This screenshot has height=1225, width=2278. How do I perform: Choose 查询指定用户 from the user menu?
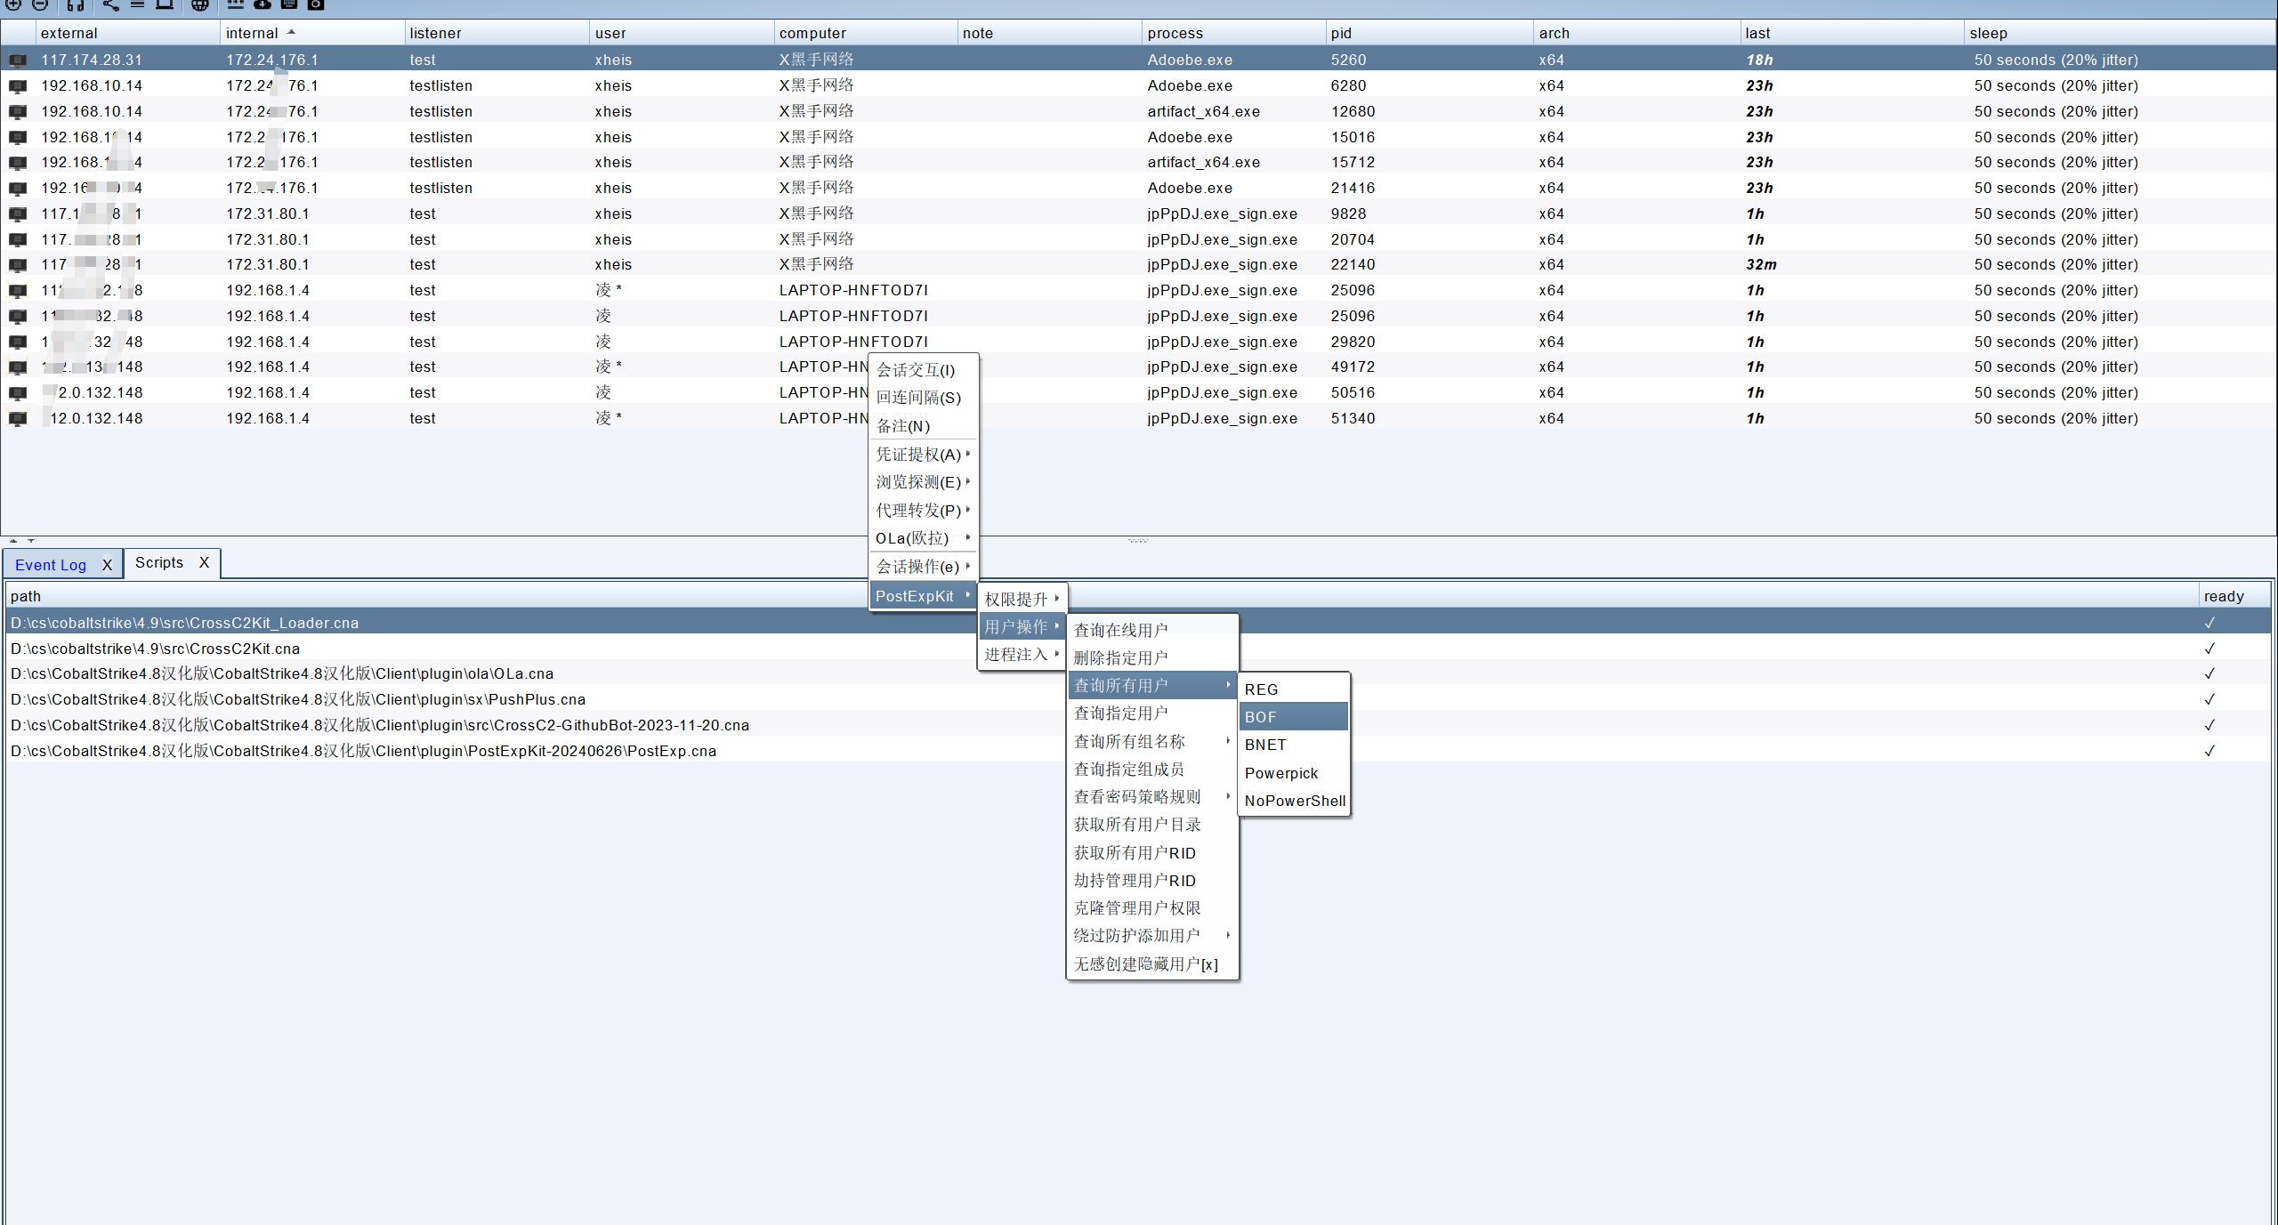coord(1152,713)
